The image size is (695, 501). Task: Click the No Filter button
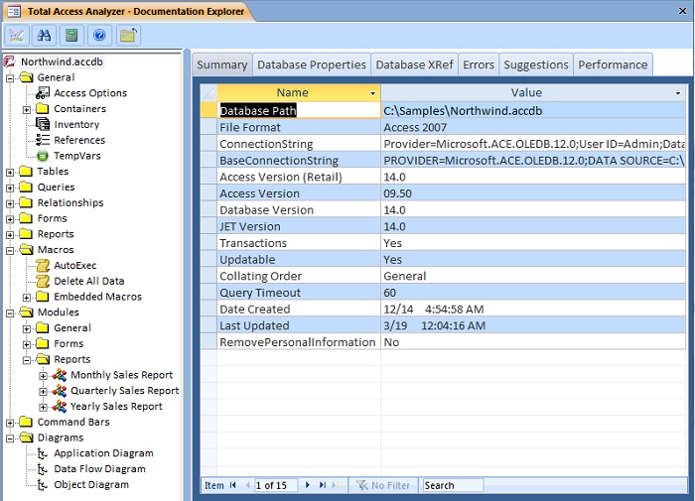point(384,485)
